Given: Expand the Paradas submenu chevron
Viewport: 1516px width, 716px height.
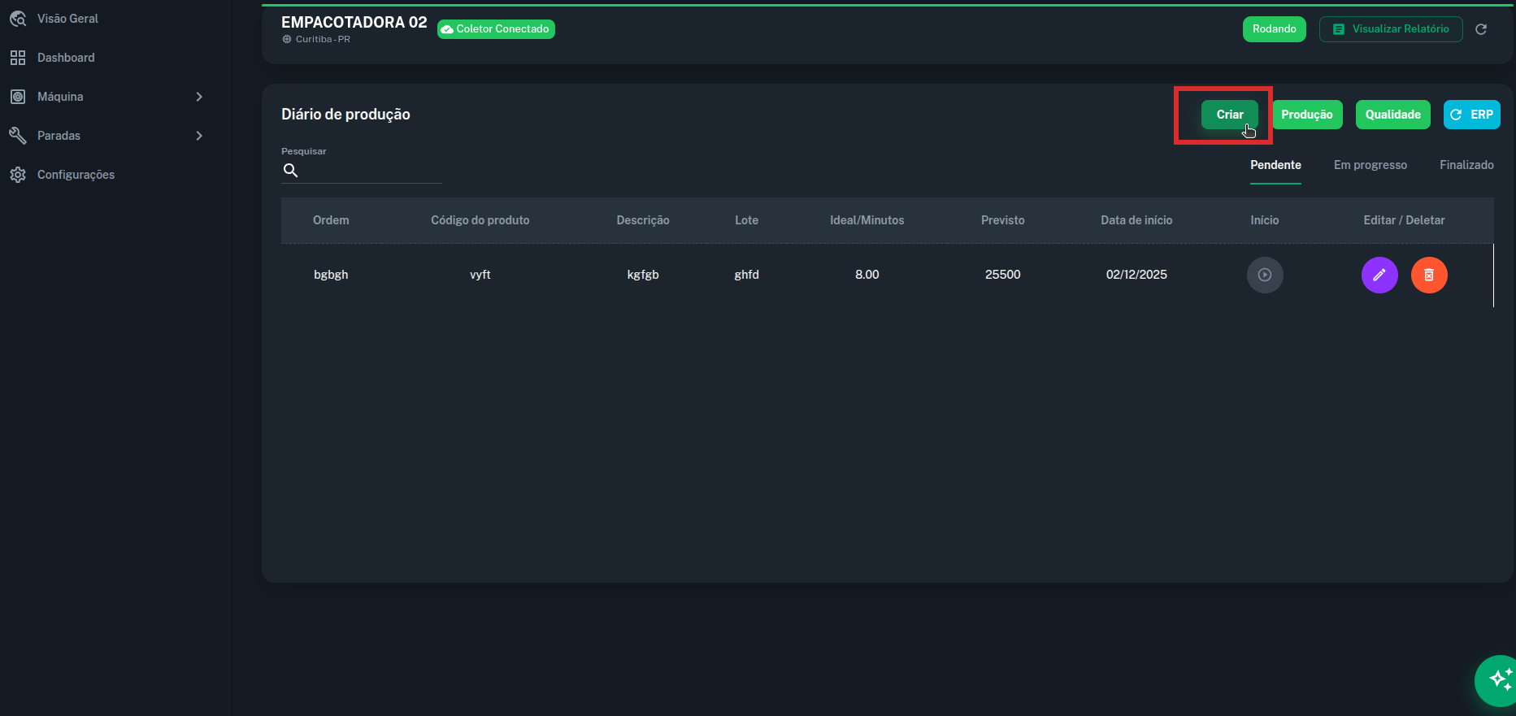Looking at the screenshot, I should click(199, 136).
